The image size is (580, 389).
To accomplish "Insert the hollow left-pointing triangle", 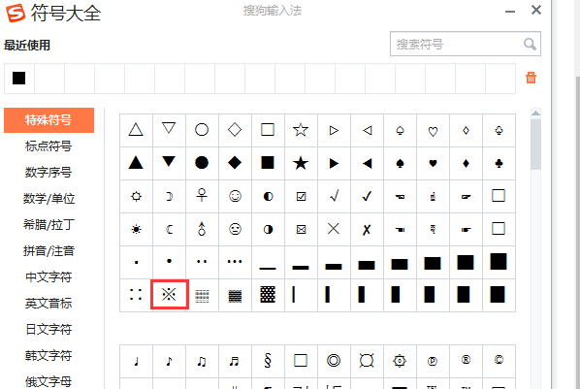I will pyautogui.click(x=367, y=131).
